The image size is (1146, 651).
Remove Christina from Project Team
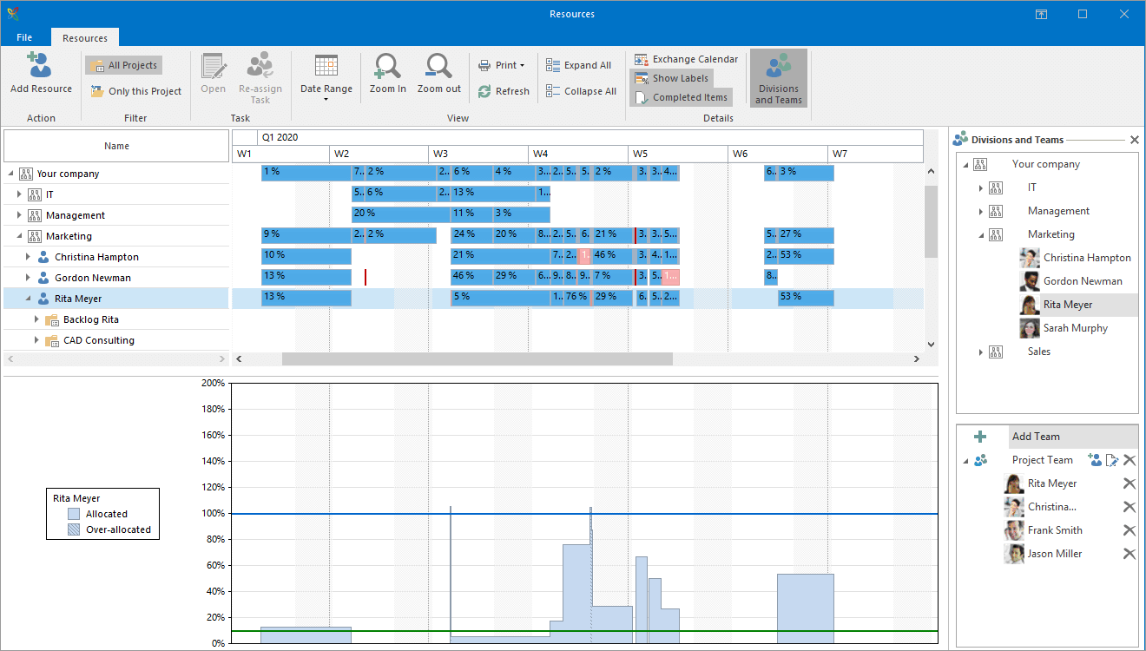(1130, 507)
